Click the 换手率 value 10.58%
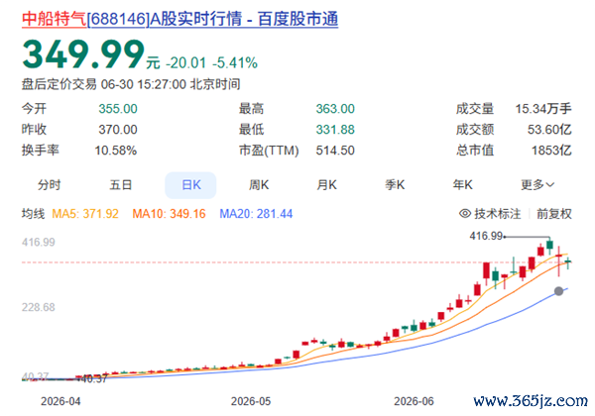 coord(116,151)
